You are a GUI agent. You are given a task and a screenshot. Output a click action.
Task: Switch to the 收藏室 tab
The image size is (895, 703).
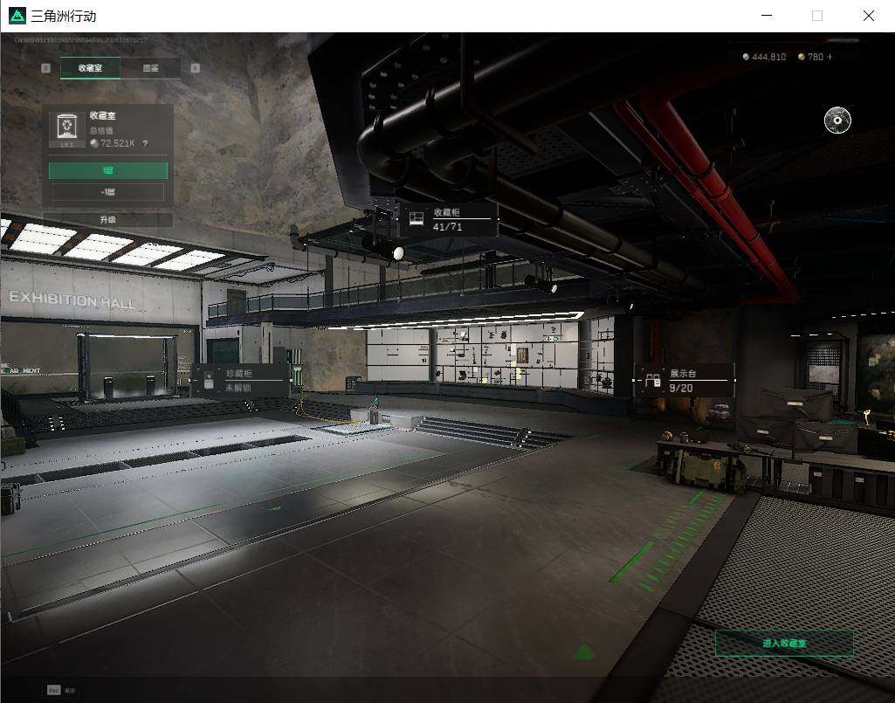[90, 68]
